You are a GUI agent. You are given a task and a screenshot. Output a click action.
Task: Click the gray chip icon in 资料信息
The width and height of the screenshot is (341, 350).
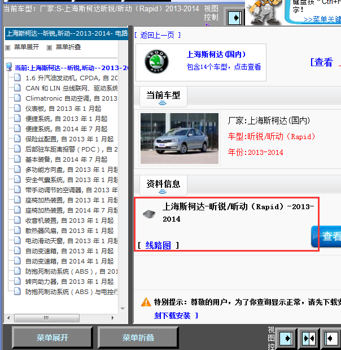point(149,214)
